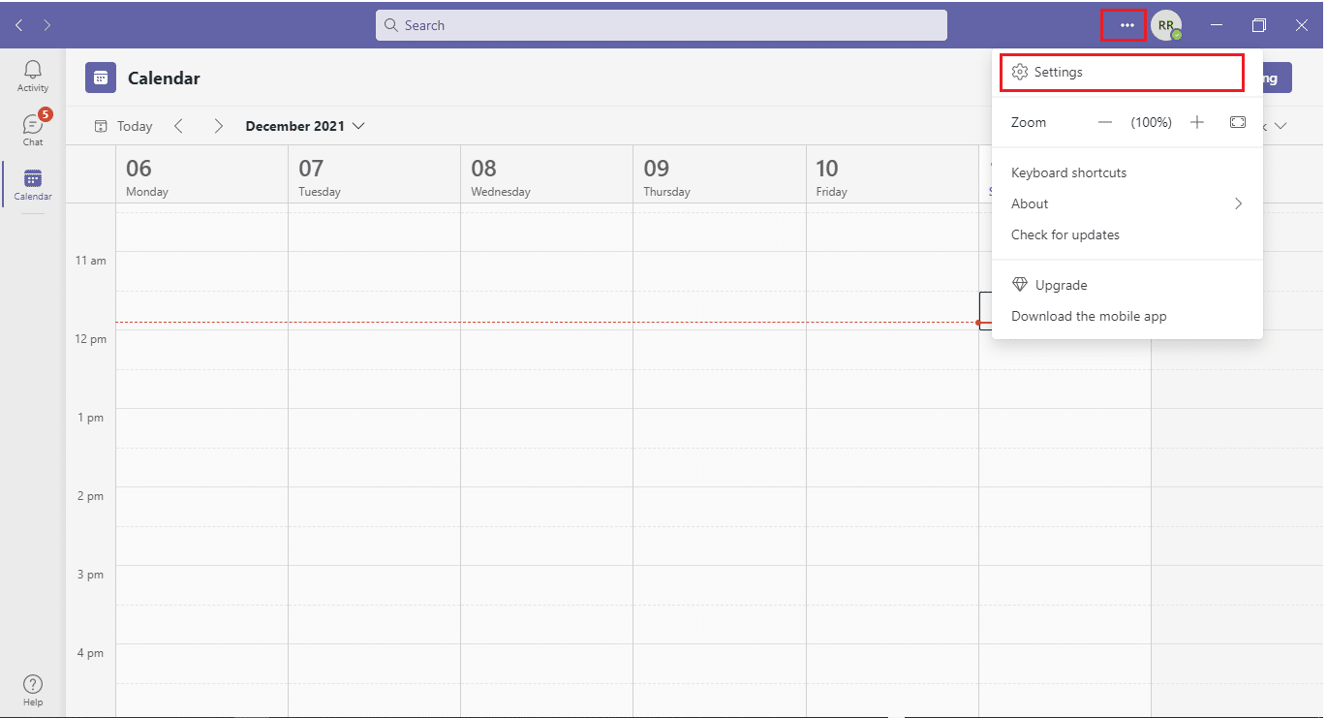The image size is (1327, 718).
Task: Zoom out with the minus button
Action: pos(1105,122)
